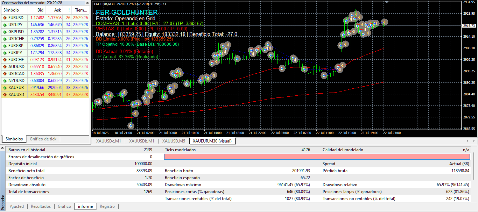Select USDCAD symbol arrow icon
This screenshot has width=478, height=212.
(x=5, y=74)
